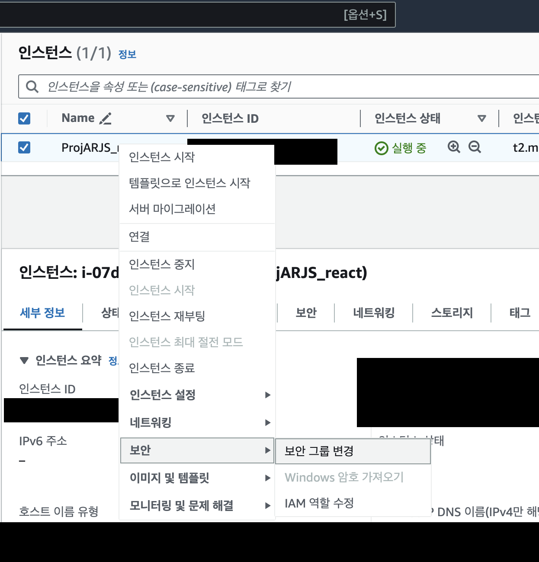Toggle the select-all checkbox in the table header
Screen dimensions: 539x562
(x=24, y=118)
